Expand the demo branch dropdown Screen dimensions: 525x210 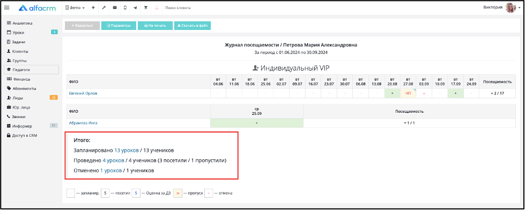point(75,7)
